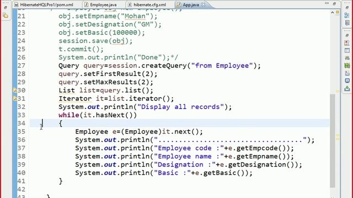Screen dimensions: 353x198
Task: Close the App.java tab
Action: pos(204,4)
